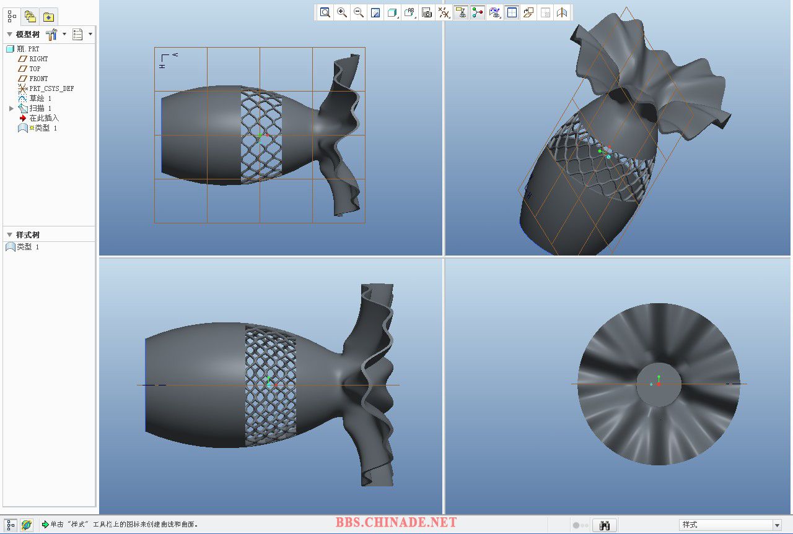The height and width of the screenshot is (534, 793).
Task: Click the Repaint screen icon
Action: coord(375,12)
